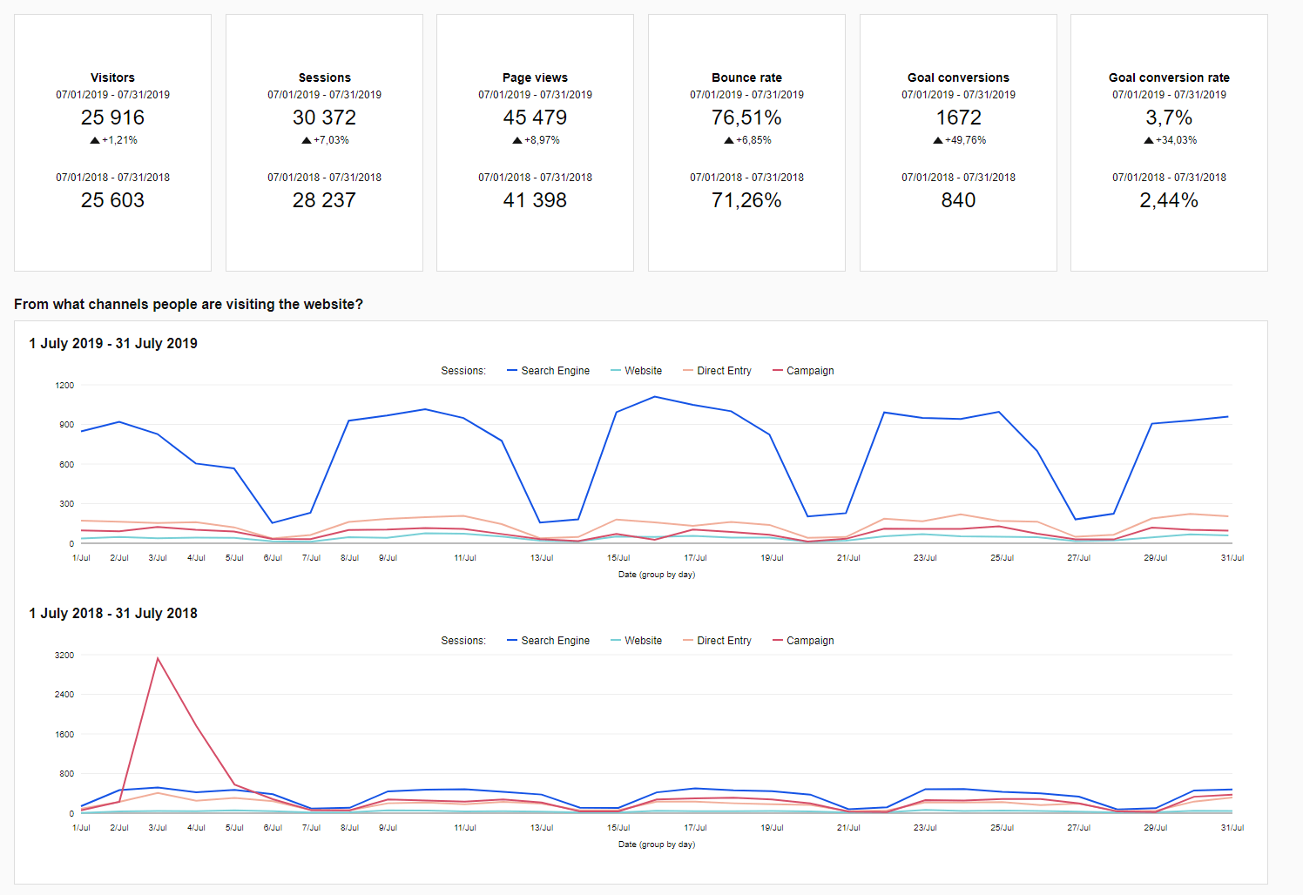Image resolution: width=1303 pixels, height=895 pixels.
Task: Select the "1 July 2019 - 31 July 2019" chart title
Action: [x=113, y=343]
